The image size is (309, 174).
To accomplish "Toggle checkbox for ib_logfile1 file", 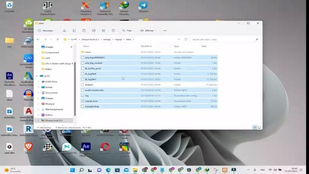I will [x=83, y=79].
